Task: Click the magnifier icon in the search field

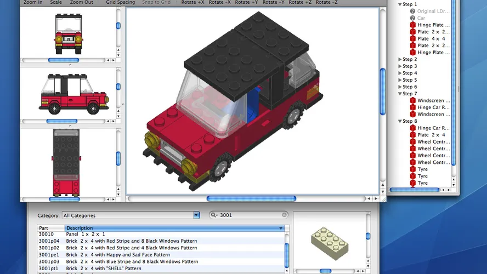Action: tap(214, 215)
